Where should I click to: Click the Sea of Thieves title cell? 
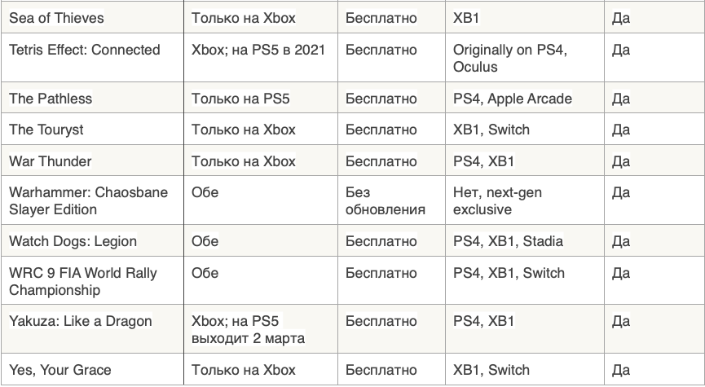pyautogui.click(x=57, y=17)
